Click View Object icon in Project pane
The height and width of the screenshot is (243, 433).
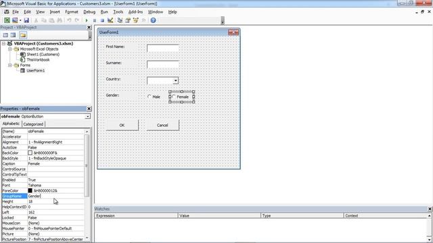pos(14,35)
